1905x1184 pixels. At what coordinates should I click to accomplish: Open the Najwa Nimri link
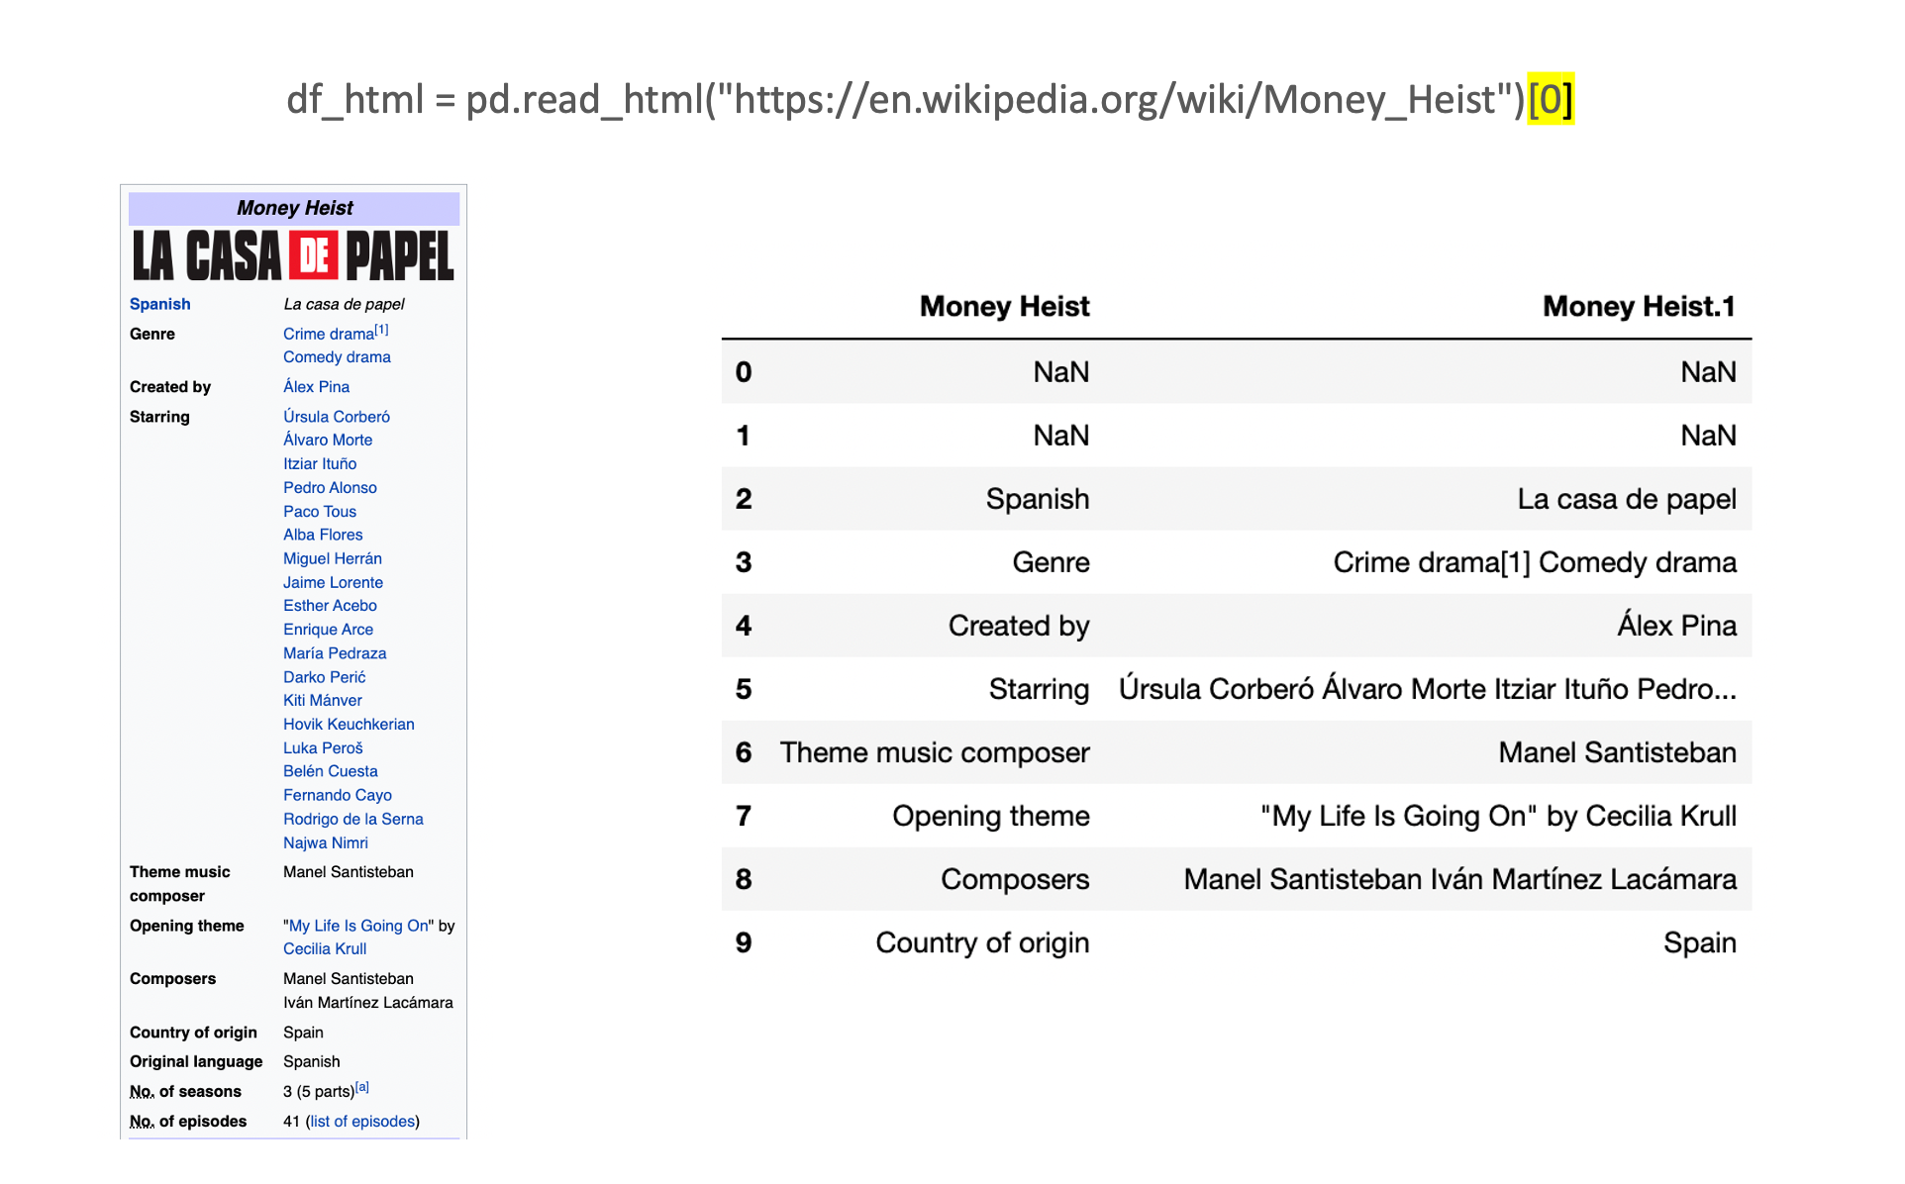[326, 842]
